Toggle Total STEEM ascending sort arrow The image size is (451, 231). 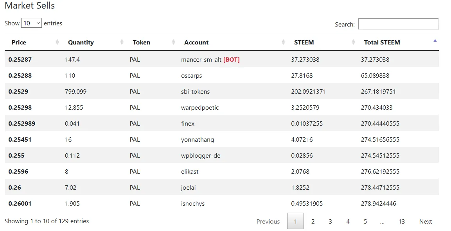click(435, 41)
